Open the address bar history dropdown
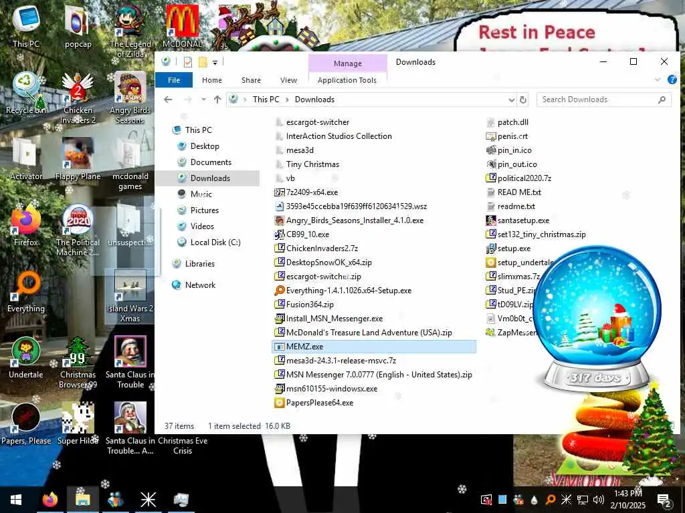The image size is (685, 513). click(x=511, y=100)
